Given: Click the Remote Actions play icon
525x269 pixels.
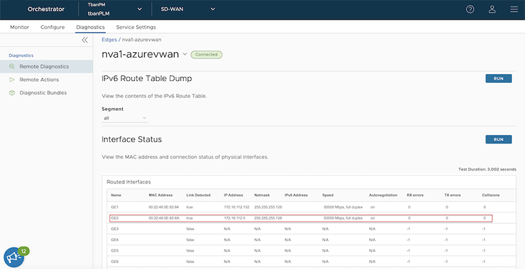Looking at the screenshot, I should (x=12, y=80).
